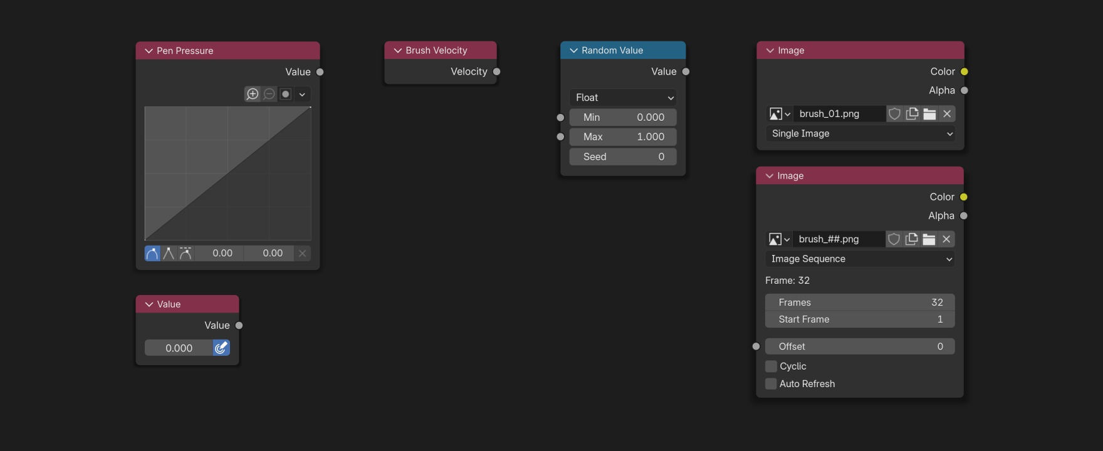Edit the curve point X value field
The image size is (1103, 451).
point(219,253)
